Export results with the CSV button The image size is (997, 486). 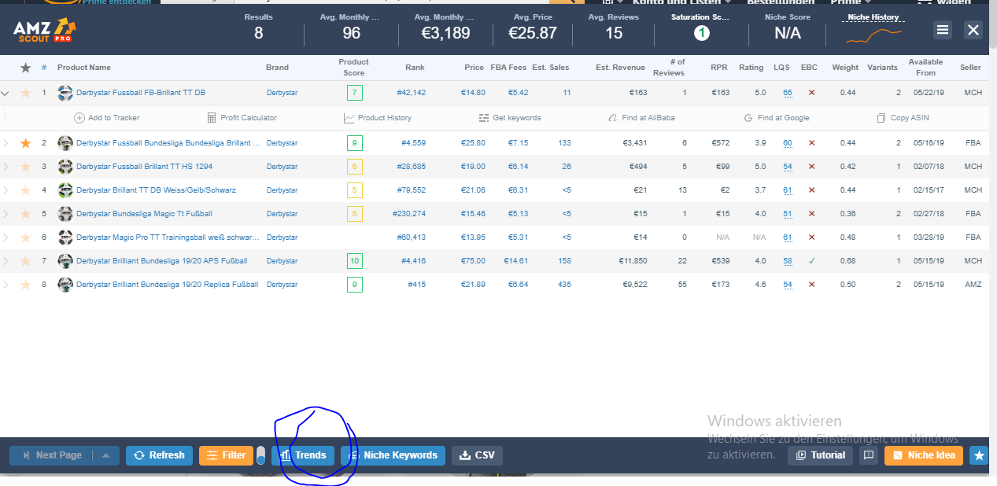pos(477,455)
